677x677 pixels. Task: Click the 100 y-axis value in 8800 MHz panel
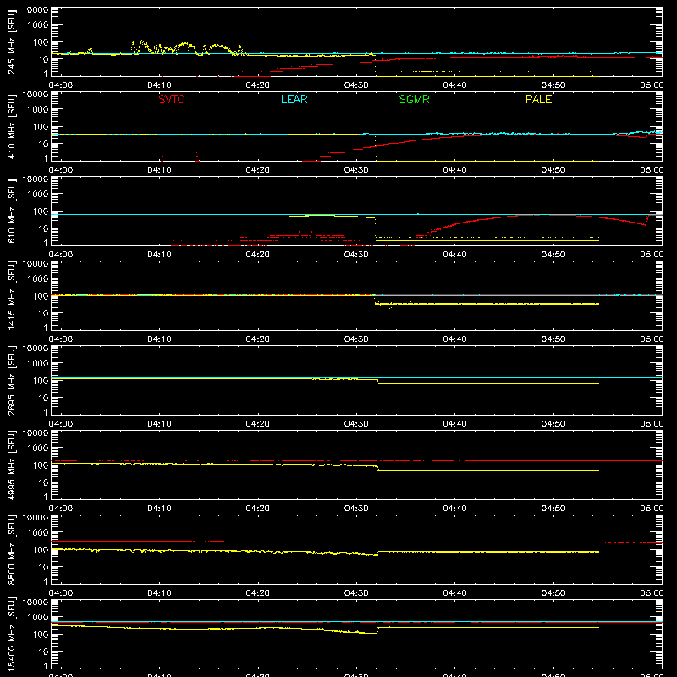(41, 550)
